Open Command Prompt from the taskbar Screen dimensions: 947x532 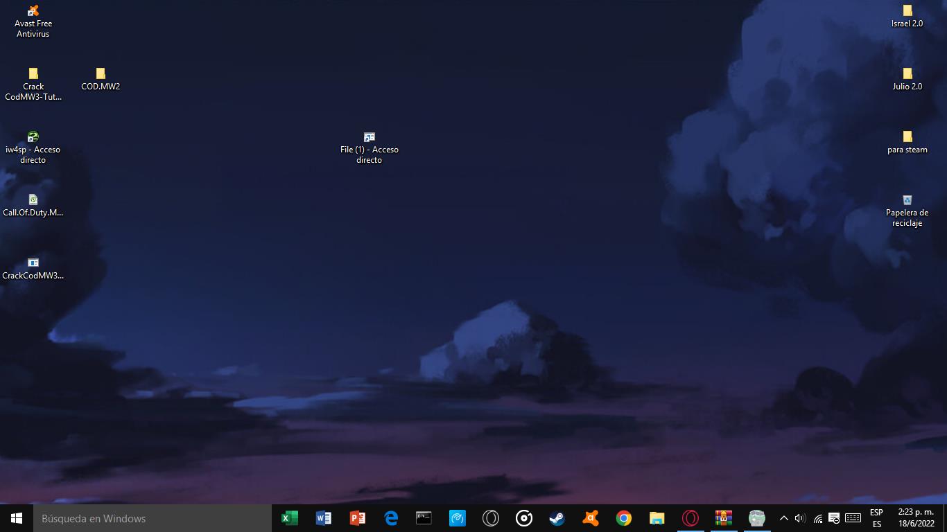coord(424,518)
